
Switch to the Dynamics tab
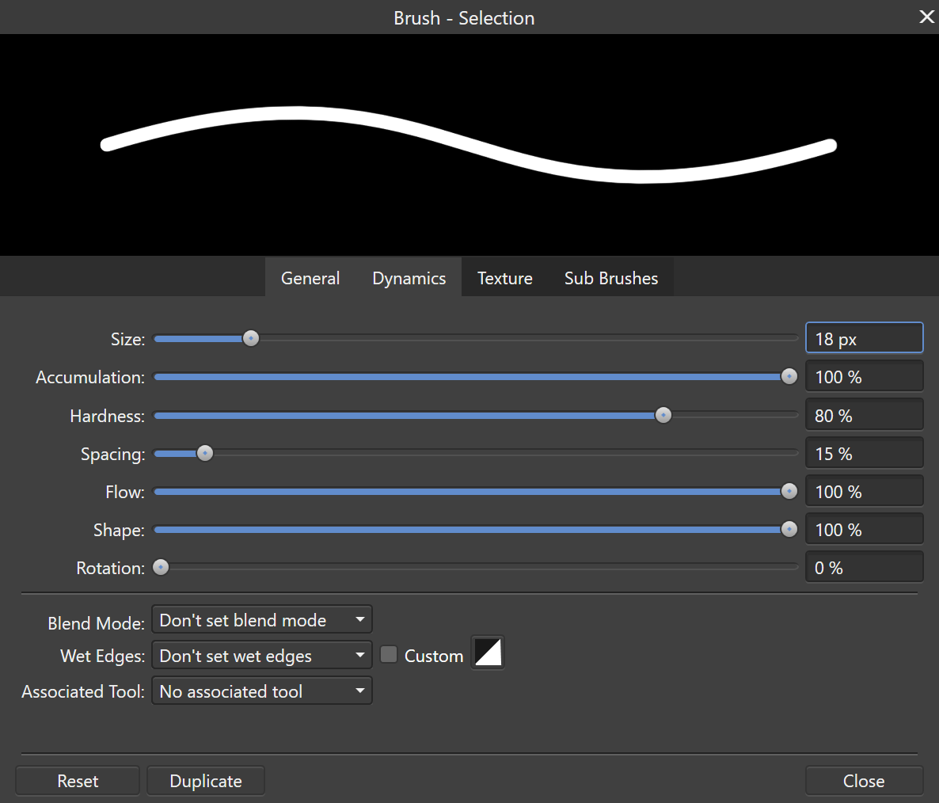click(409, 278)
